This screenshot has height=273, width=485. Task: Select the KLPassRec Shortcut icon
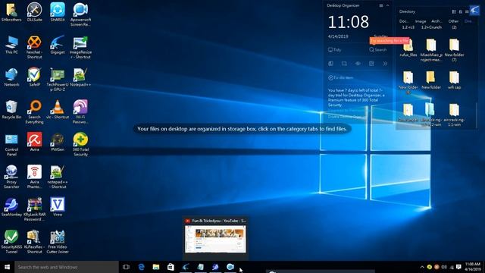(34, 242)
